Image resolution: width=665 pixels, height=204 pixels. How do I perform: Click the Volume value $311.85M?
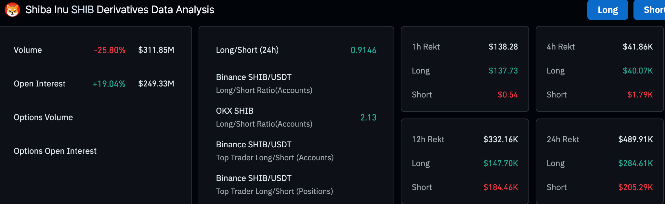[156, 50]
